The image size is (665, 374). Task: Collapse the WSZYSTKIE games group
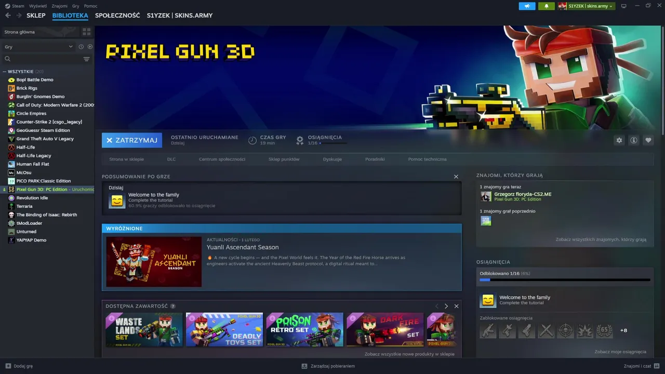4,72
